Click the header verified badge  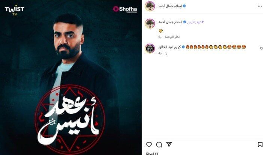click(184, 6)
